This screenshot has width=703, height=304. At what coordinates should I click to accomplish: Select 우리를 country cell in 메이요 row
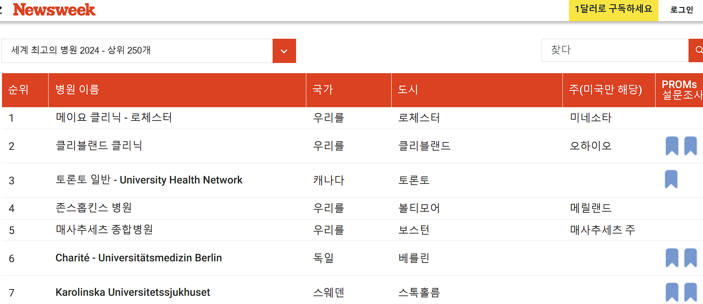[329, 118]
